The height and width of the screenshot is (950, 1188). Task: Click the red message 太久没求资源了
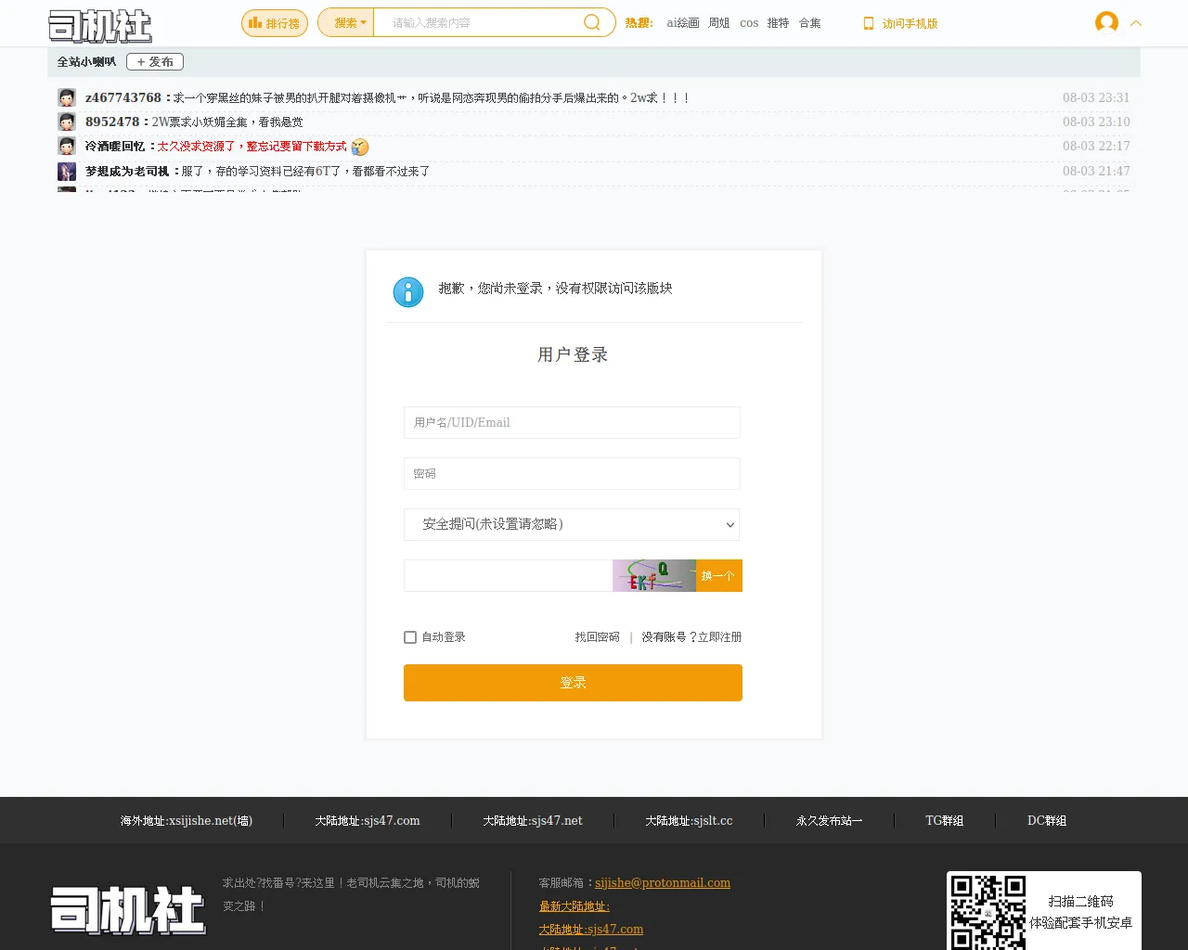coord(252,146)
